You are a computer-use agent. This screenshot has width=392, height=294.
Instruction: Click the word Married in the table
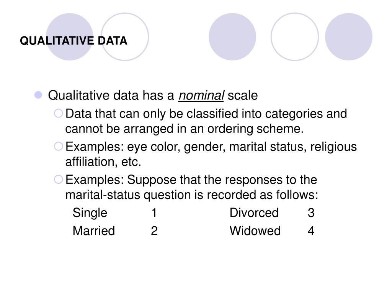[94, 231]
